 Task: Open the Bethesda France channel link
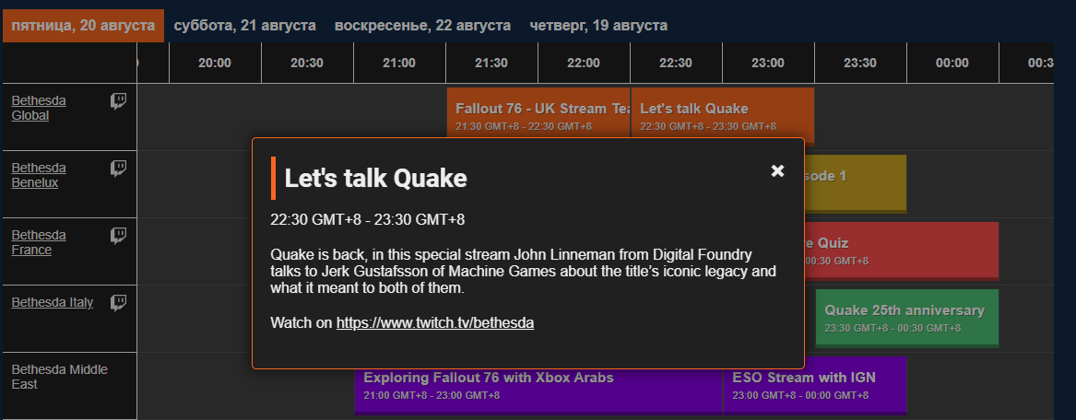click(39, 242)
